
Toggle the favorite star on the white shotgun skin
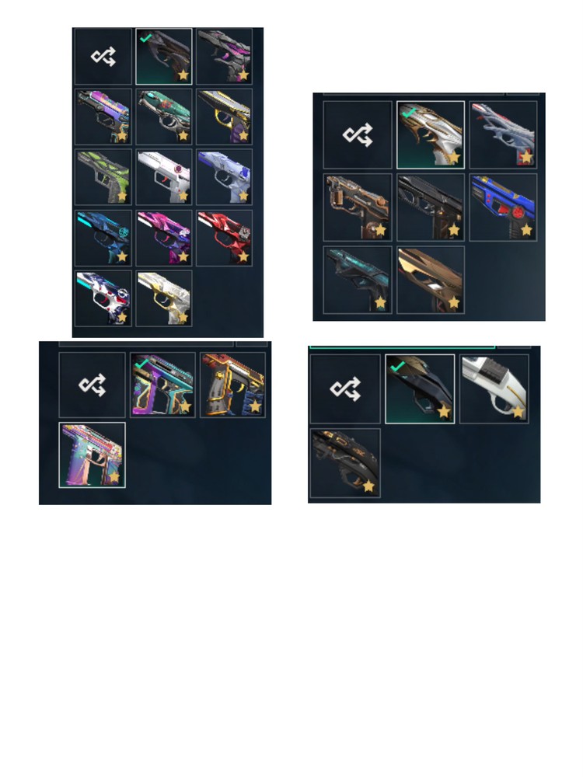point(518,412)
